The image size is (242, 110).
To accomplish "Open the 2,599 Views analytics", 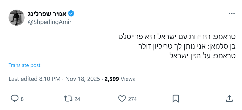I will pos(120,79).
